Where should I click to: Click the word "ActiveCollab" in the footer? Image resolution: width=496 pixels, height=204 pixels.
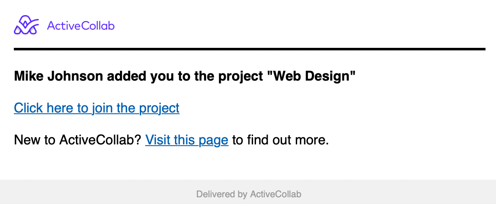[276, 194]
